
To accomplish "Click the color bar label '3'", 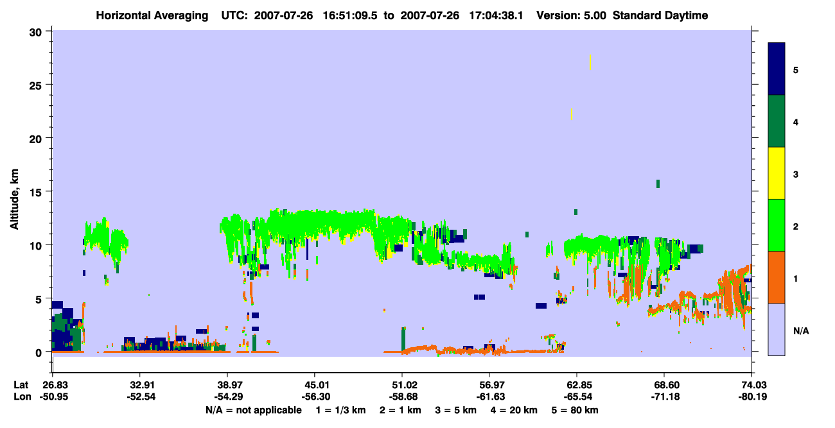I will (x=795, y=173).
